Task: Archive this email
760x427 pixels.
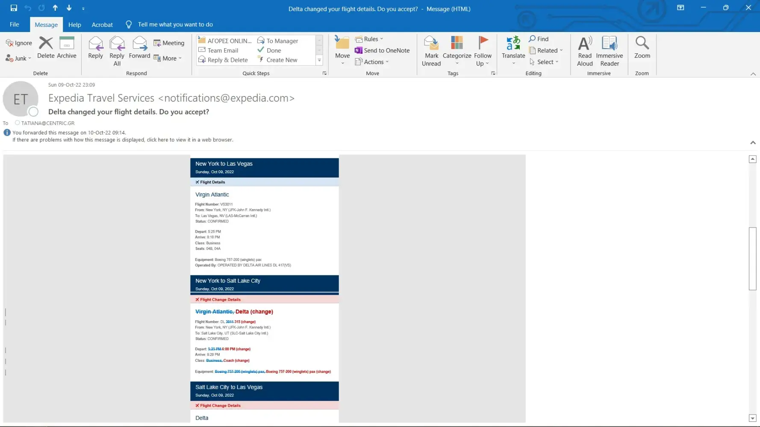Action: 67,47
